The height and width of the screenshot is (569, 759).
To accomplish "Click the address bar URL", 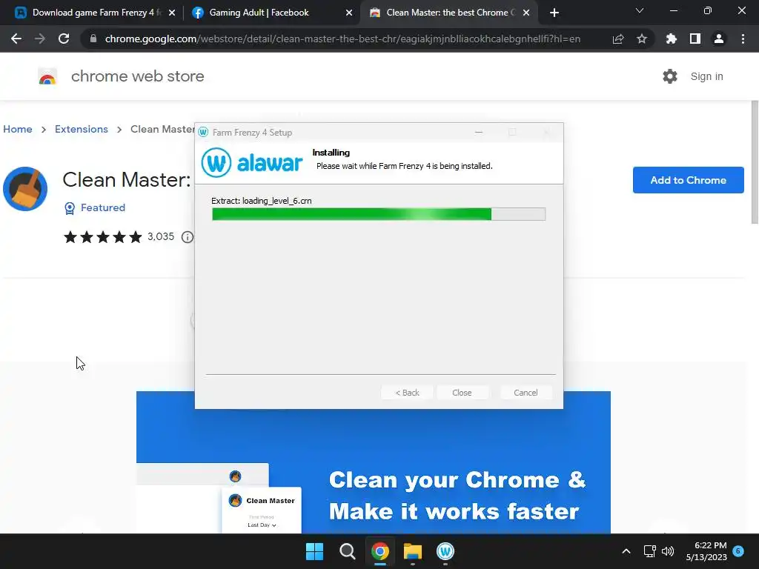I will pos(342,39).
